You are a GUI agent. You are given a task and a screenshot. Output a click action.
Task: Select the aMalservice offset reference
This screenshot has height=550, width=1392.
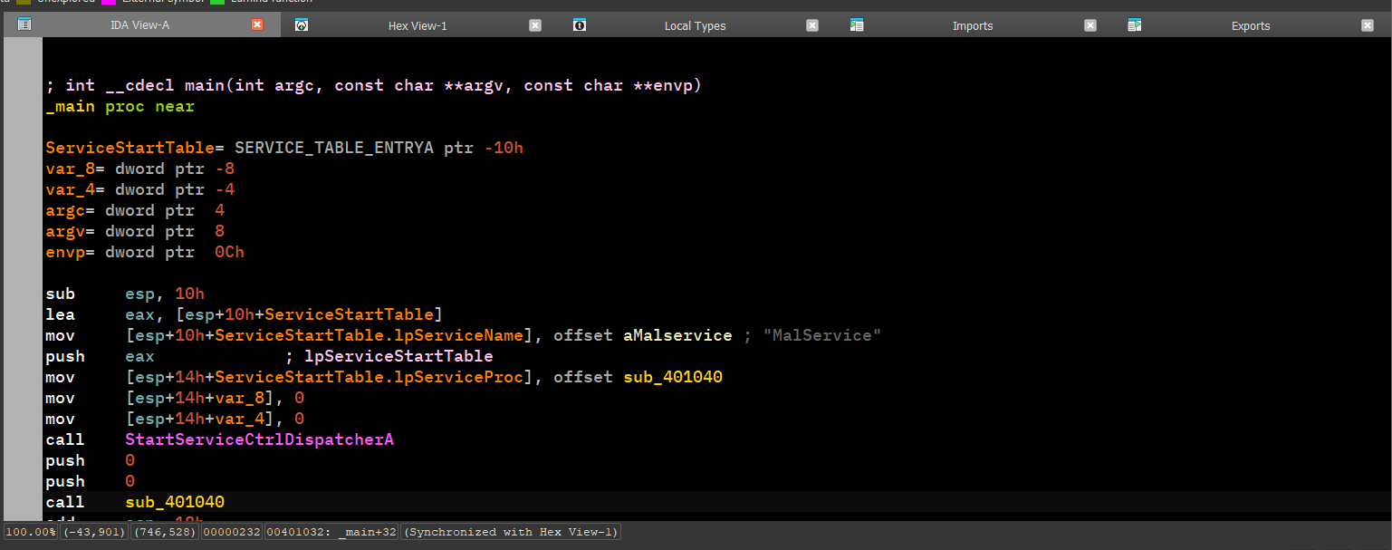(677, 335)
